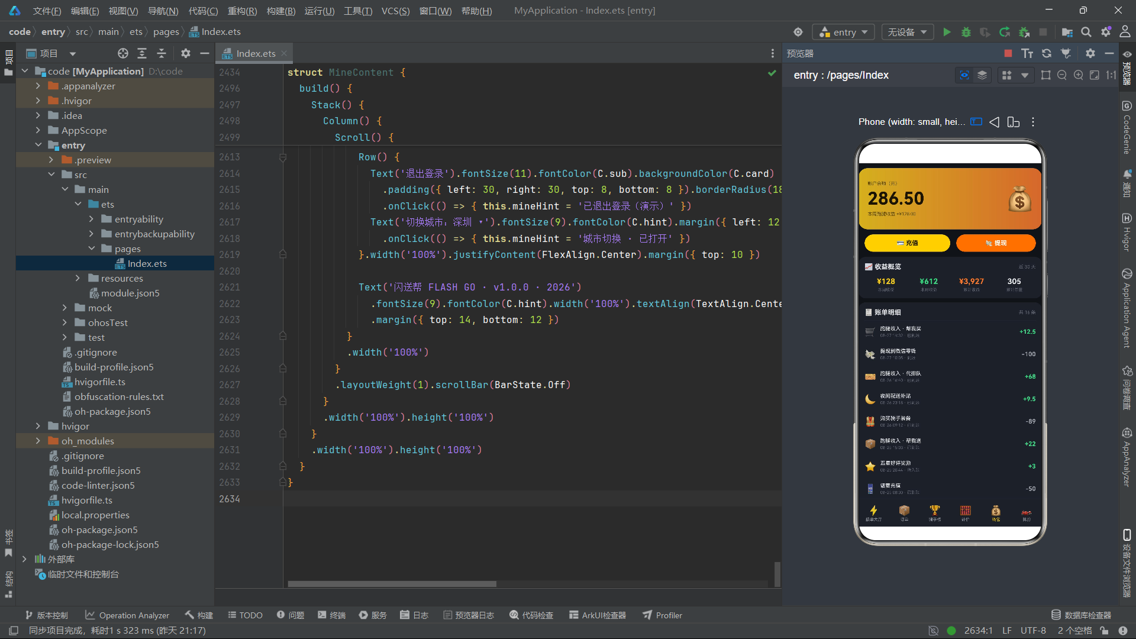The image size is (1136, 639).
Task: Click the editor horizontal scrollbar thumb
Action: [x=392, y=584]
